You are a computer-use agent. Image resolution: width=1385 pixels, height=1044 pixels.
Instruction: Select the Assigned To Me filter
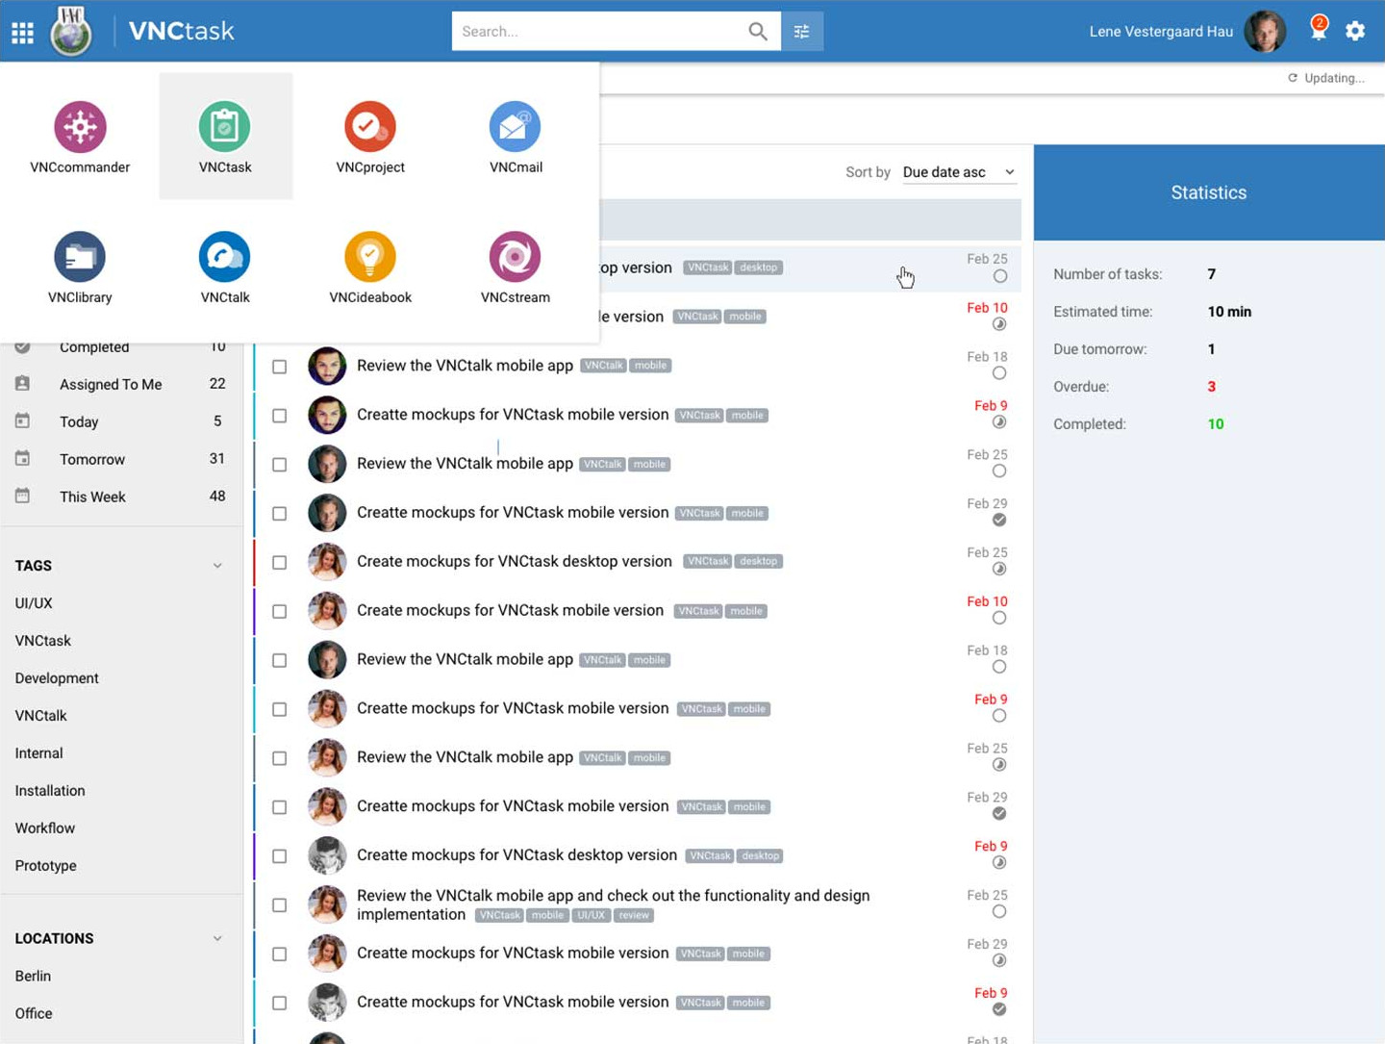pyautogui.click(x=111, y=384)
